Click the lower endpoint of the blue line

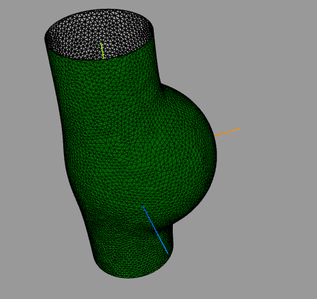(167, 253)
